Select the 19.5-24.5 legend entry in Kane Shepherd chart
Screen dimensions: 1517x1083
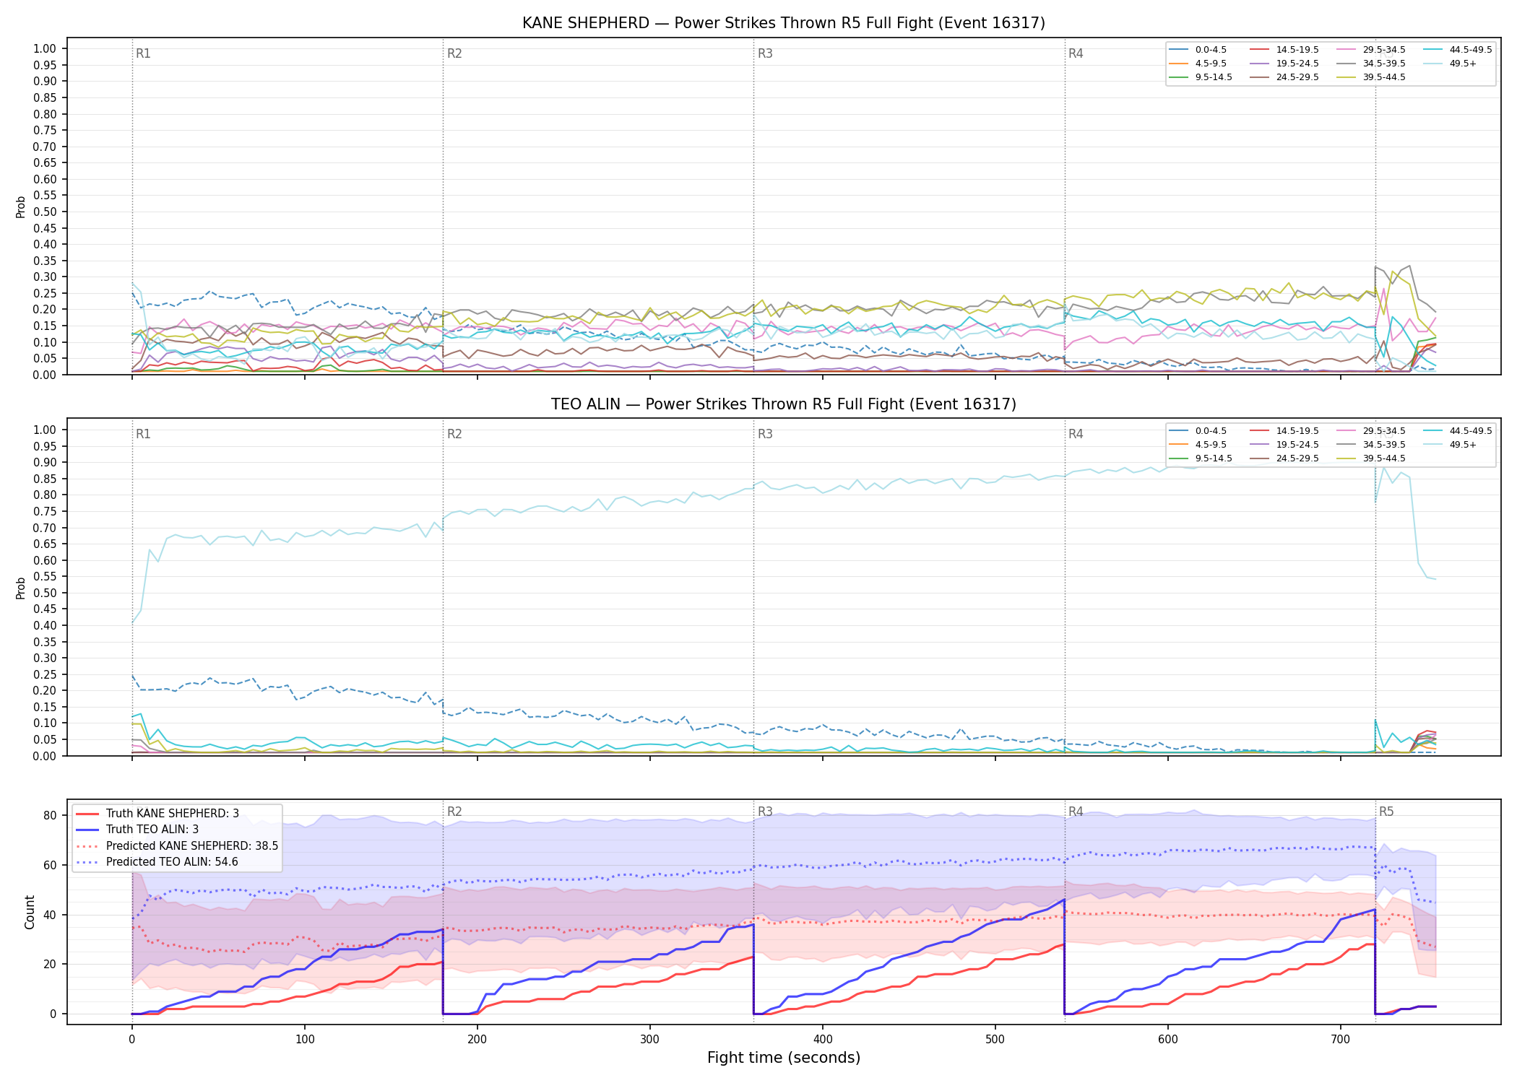(1284, 64)
